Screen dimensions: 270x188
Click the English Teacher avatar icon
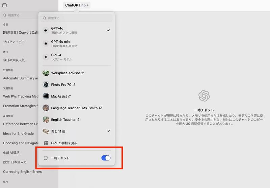46,119
